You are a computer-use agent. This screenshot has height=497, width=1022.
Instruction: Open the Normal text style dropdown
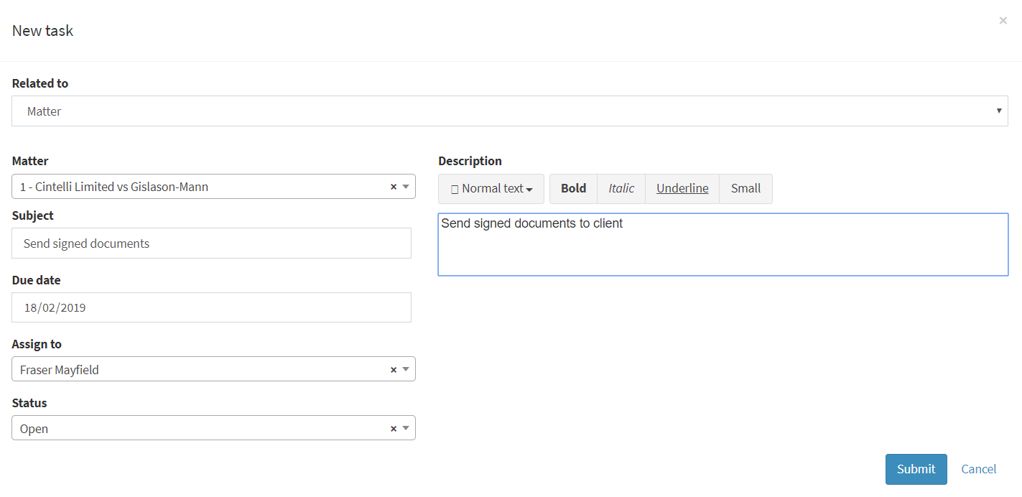point(491,189)
